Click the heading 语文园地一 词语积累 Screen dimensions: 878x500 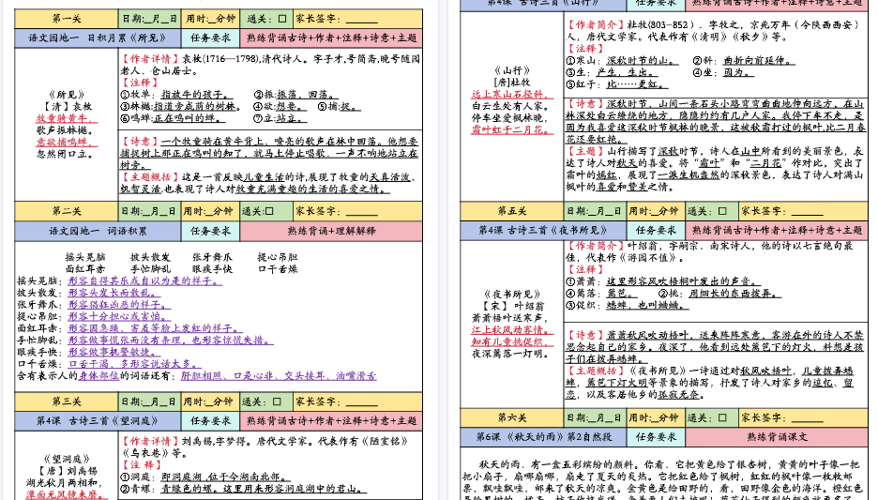coord(98,231)
